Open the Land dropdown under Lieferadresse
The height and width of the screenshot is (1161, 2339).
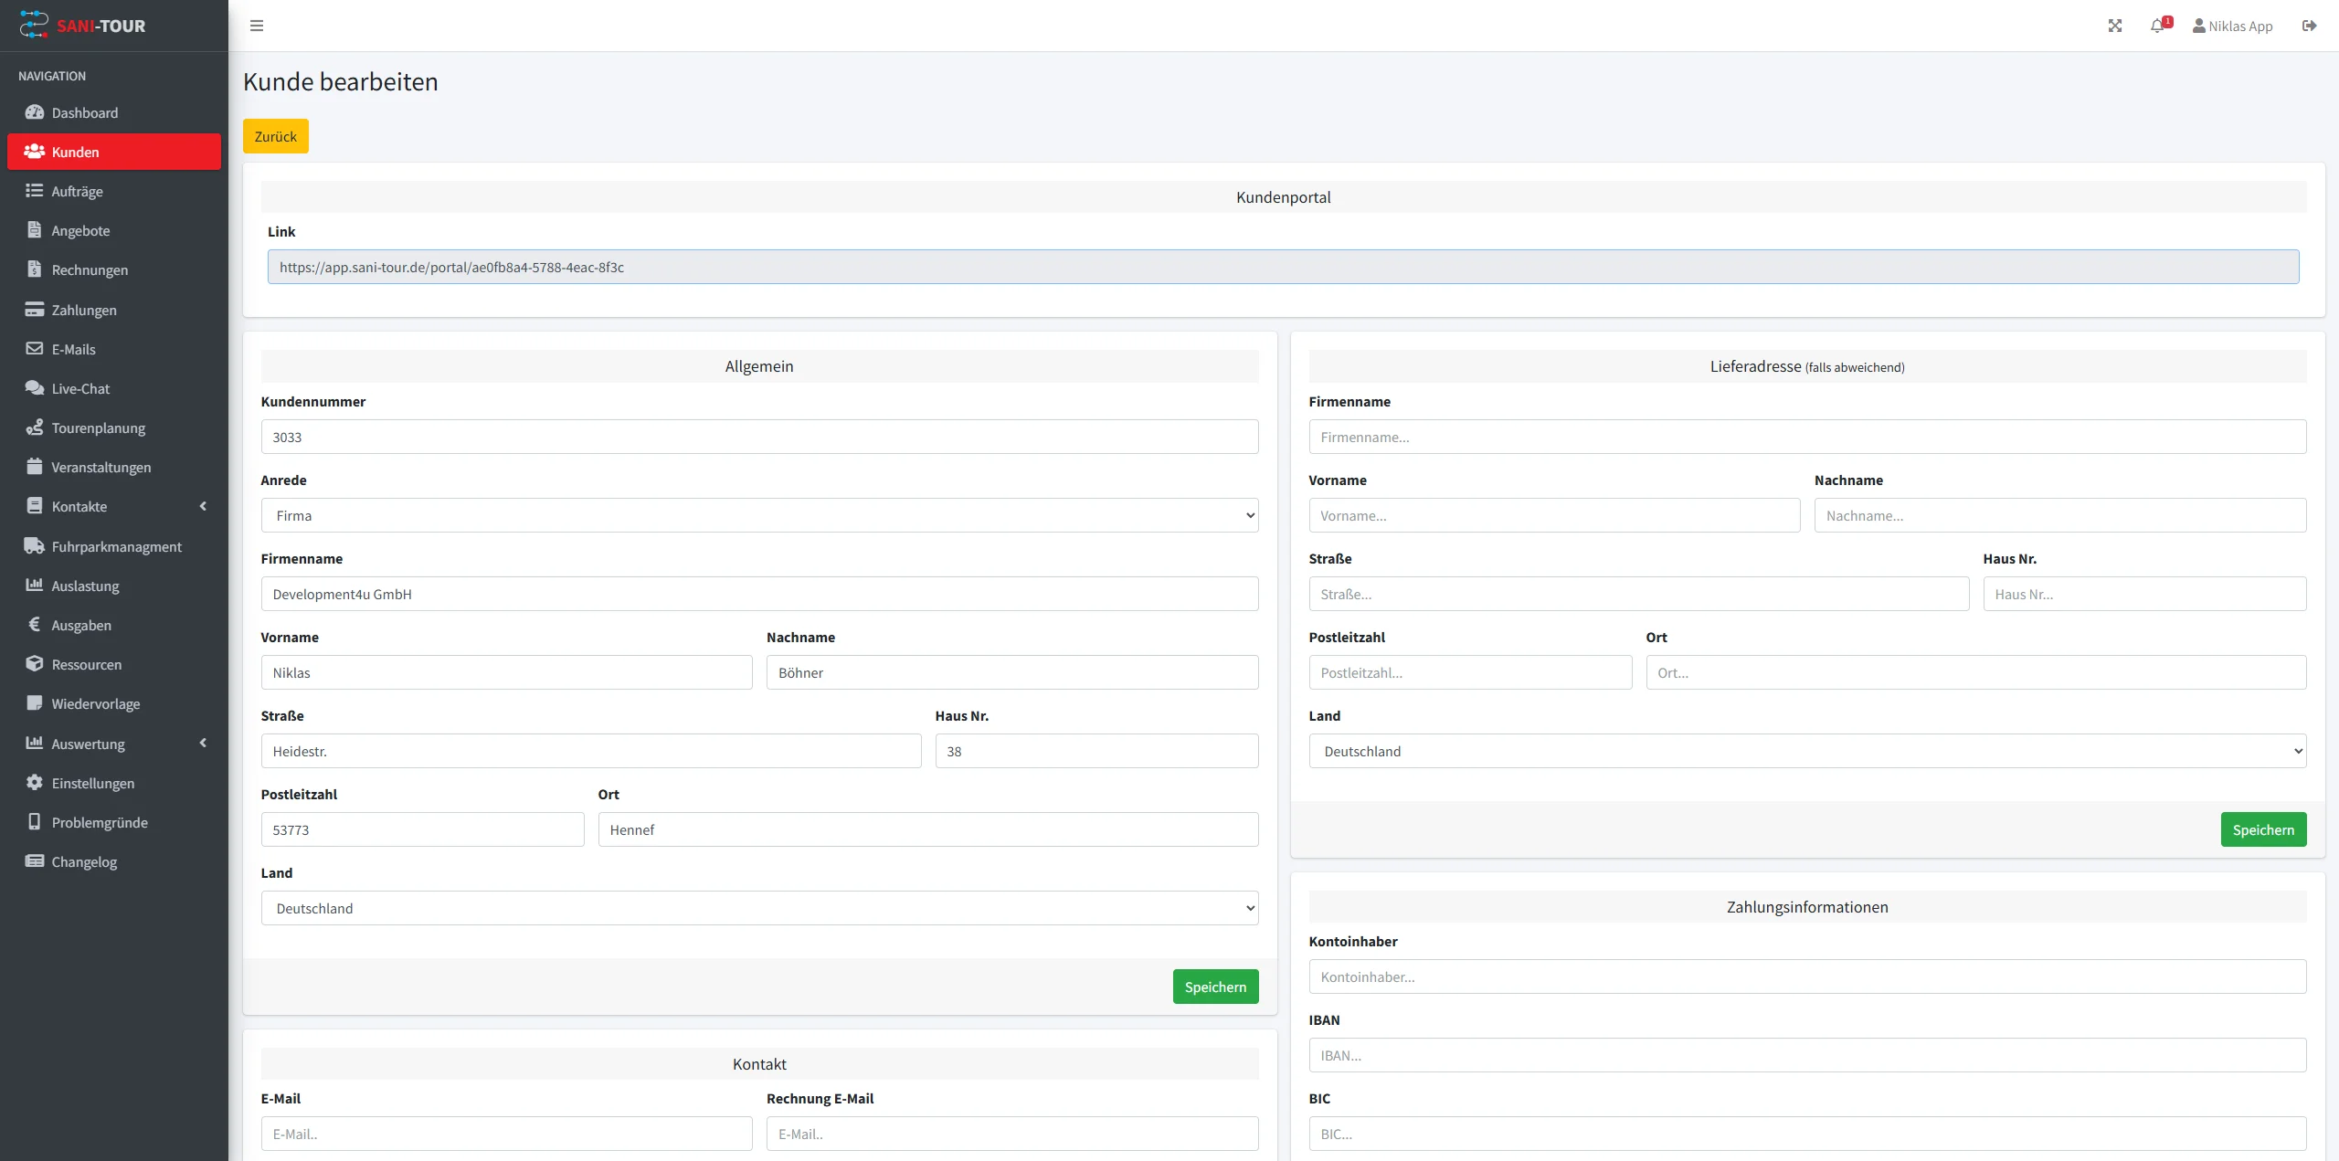1806,751
